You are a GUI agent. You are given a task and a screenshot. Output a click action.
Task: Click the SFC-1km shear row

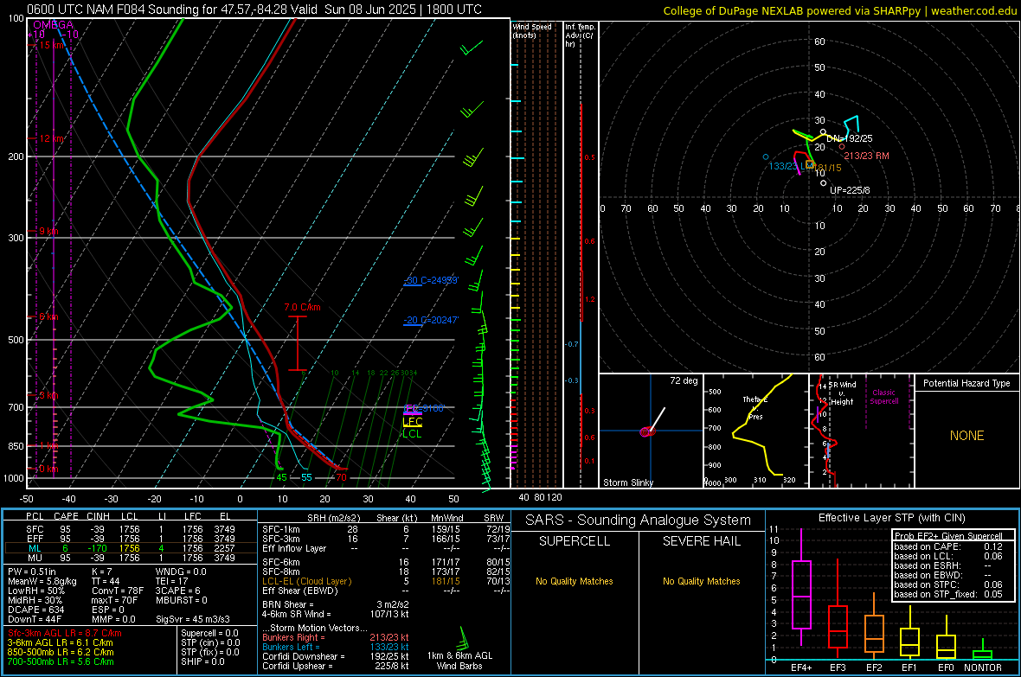click(386, 529)
